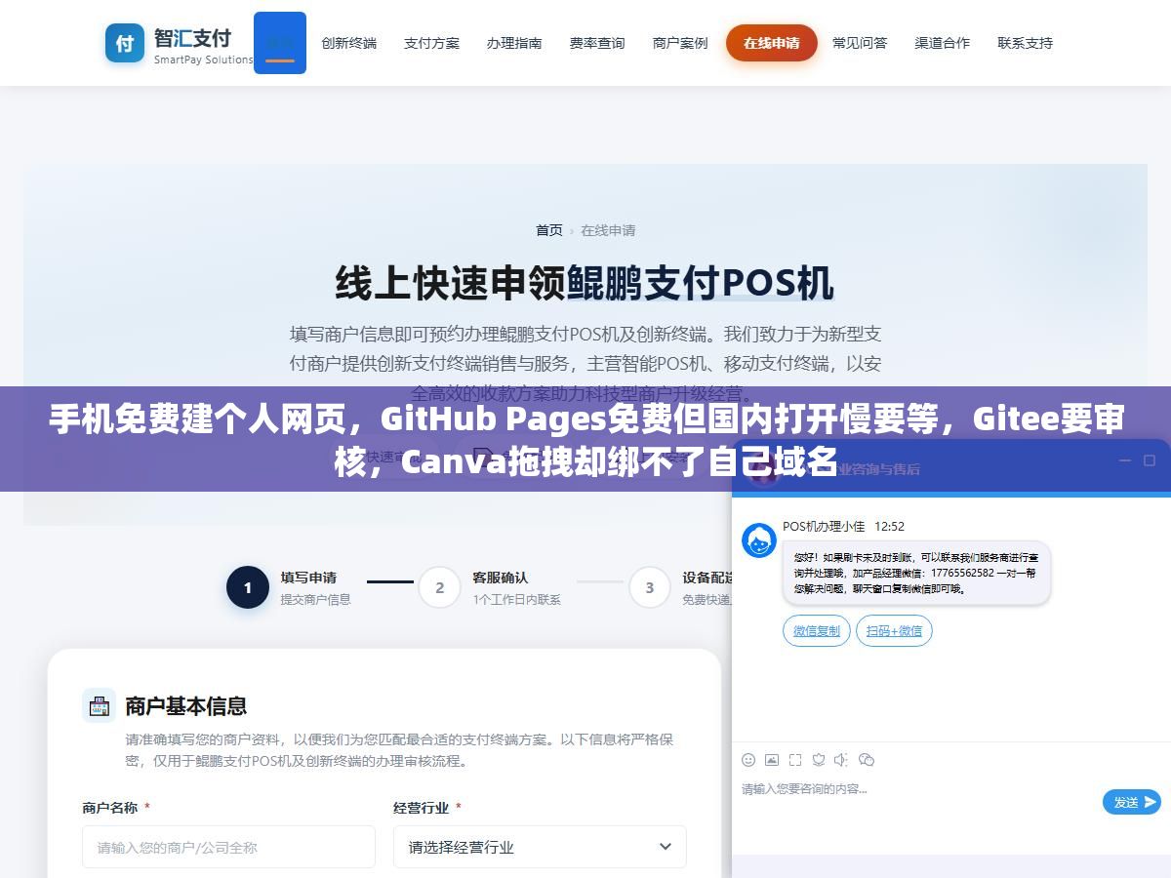Click the screenshot capture icon in chat
Screen dimensions: 1171x878
tap(795, 760)
